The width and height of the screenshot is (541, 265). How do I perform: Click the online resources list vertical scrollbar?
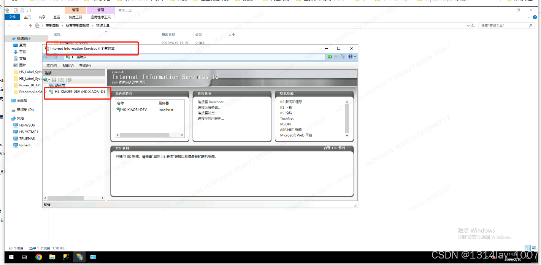pos(347,118)
